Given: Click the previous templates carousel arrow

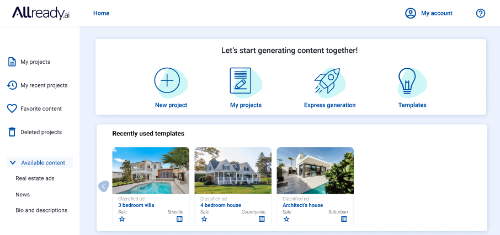Looking at the screenshot, I should [x=104, y=187].
